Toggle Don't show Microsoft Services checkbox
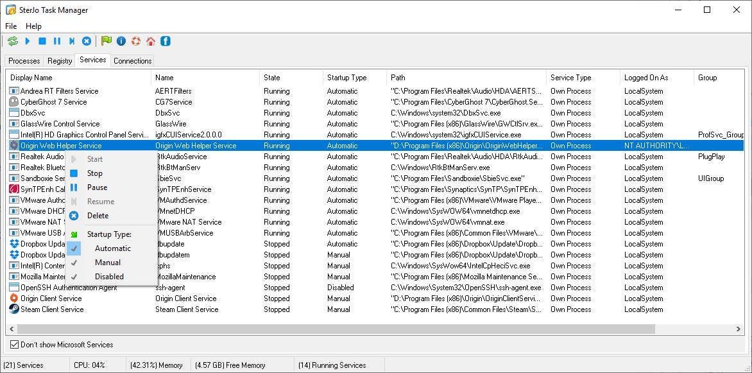This screenshot has height=373, width=752. tap(14, 345)
